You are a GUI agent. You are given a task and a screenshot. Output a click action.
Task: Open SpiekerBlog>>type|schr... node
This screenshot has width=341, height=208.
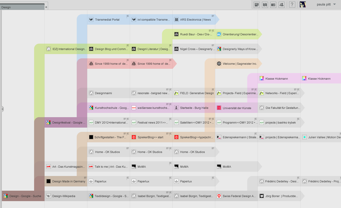tap(194, 137)
